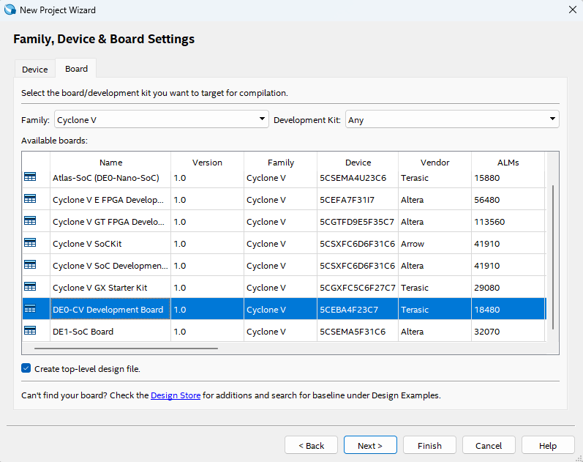
Task: Click the Family column header
Action: [281, 163]
